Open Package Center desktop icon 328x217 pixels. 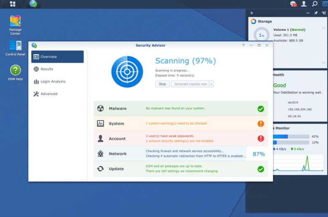click(x=15, y=25)
